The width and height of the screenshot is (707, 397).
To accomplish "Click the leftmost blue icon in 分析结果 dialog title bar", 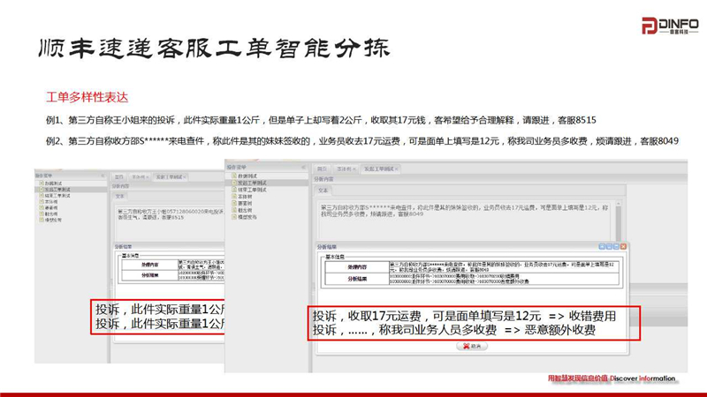I will pos(603,247).
